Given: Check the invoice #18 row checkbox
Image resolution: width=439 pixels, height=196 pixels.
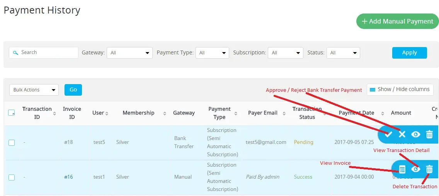Looking at the screenshot, I should click(12, 142).
